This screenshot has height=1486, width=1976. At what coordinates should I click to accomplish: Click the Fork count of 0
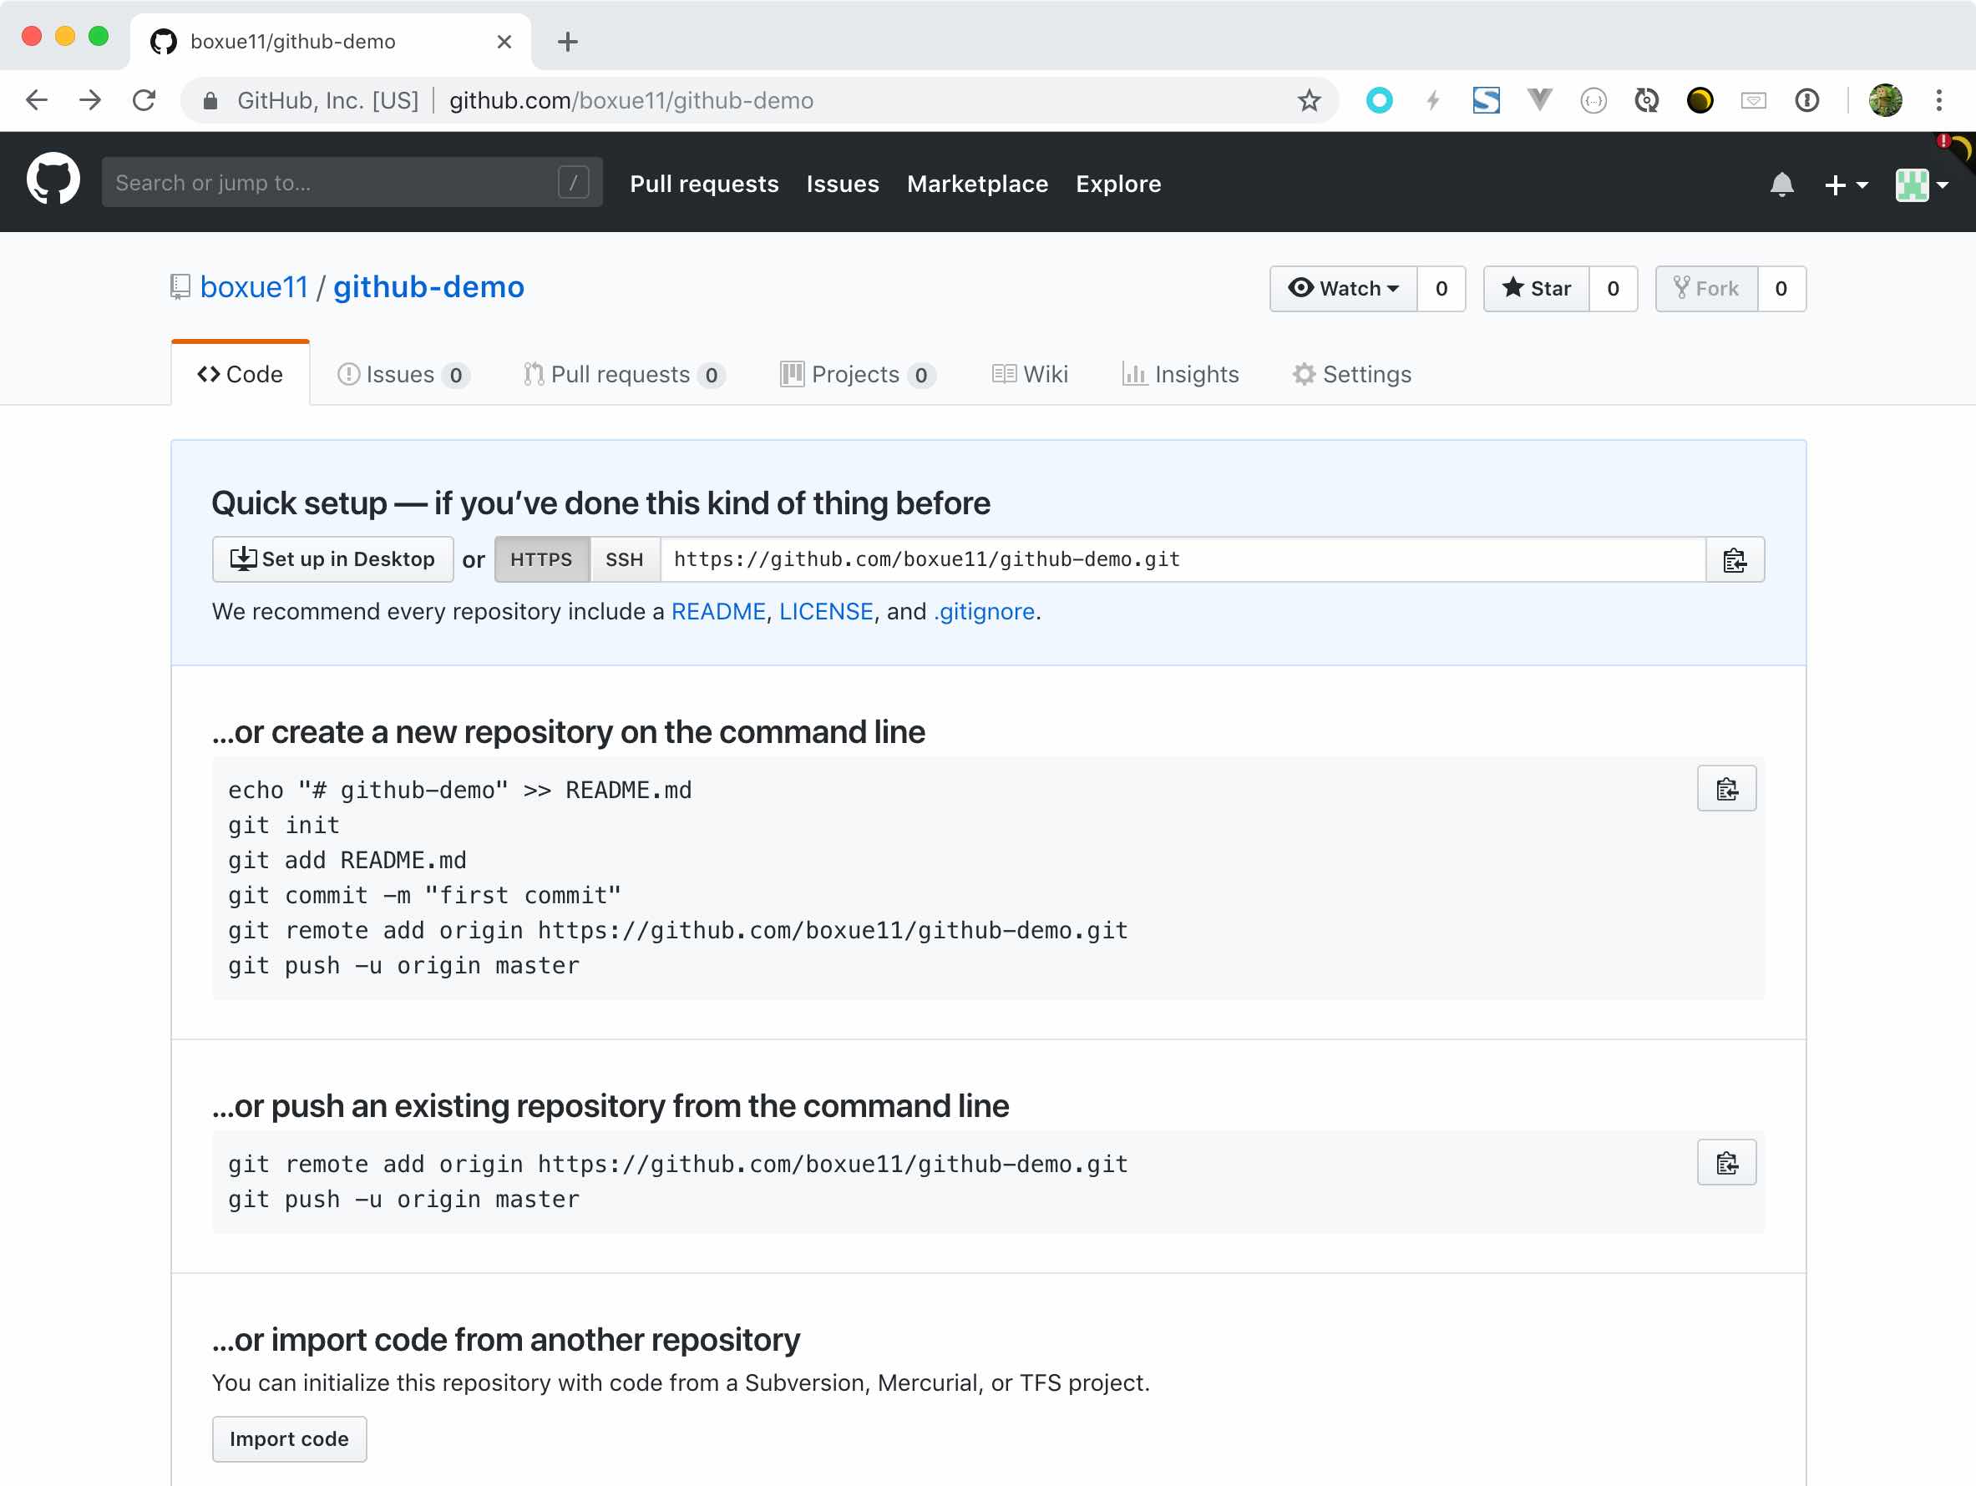click(1781, 289)
